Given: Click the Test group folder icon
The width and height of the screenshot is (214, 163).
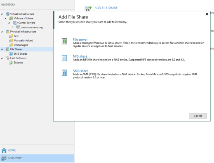Looking at the screenshot, I should (x=11, y=36).
